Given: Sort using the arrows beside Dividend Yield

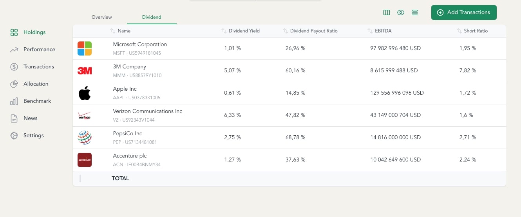Looking at the screenshot, I should click(x=224, y=31).
